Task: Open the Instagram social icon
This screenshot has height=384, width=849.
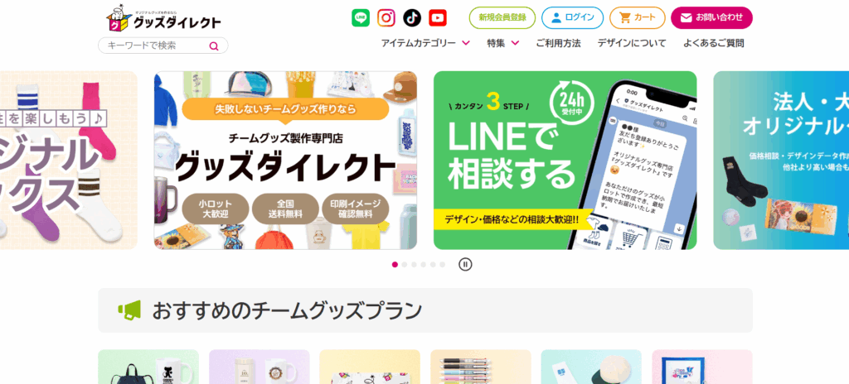Action: [386, 18]
